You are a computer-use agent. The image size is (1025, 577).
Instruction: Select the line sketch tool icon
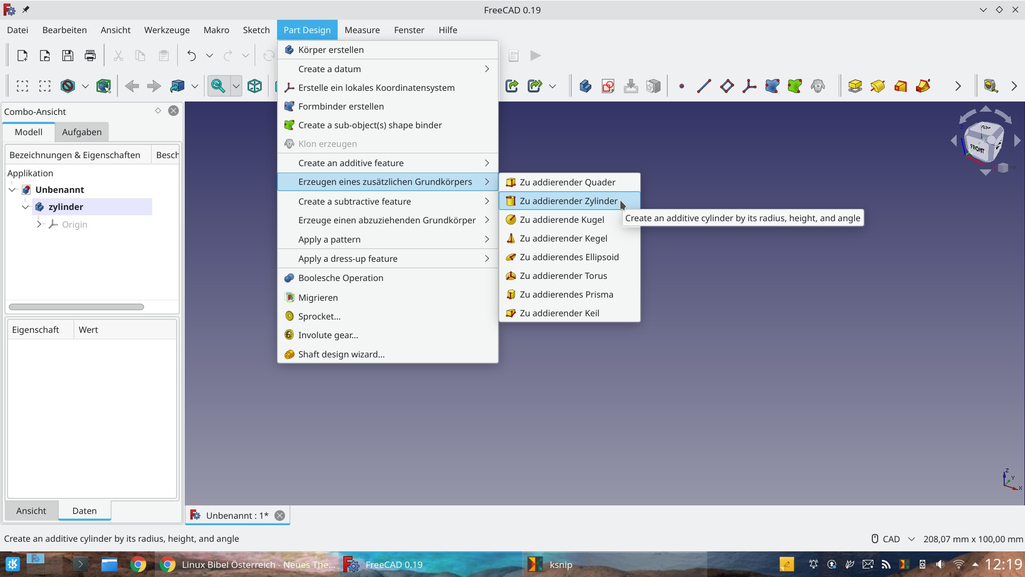coord(704,86)
